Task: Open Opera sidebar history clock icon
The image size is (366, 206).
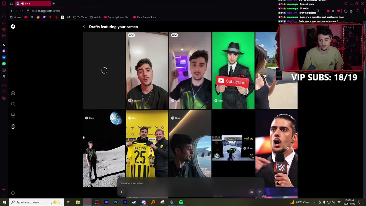Action: (x=4, y=86)
